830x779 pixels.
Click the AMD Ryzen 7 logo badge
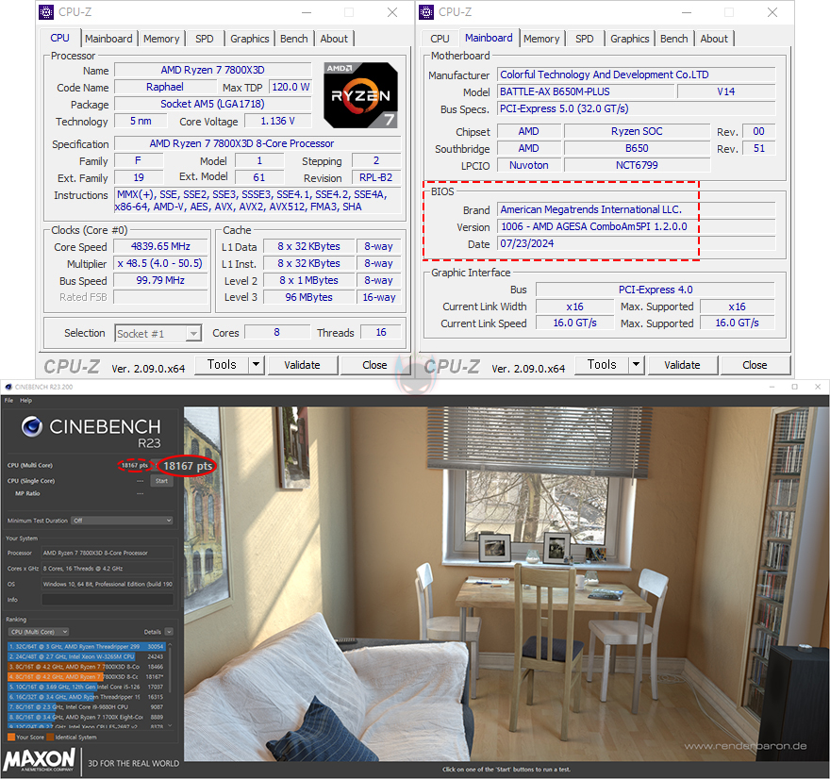[x=360, y=95]
